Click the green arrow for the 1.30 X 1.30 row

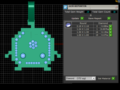pos(111,32)
